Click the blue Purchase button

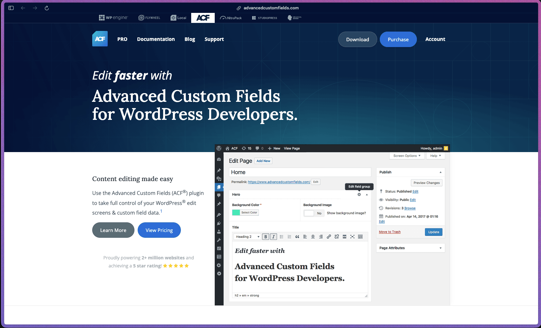(x=398, y=39)
